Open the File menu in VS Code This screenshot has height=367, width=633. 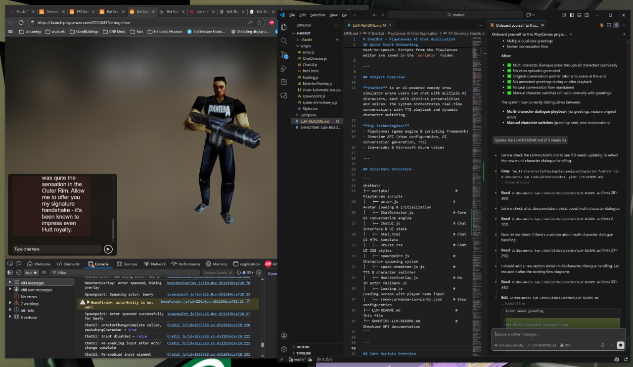292,15
